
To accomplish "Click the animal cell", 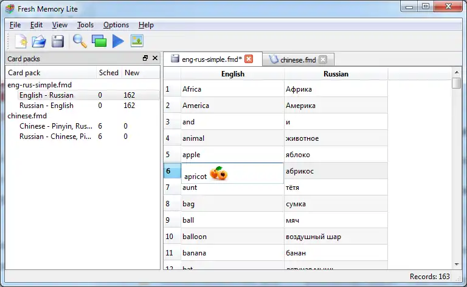I will 233,138.
